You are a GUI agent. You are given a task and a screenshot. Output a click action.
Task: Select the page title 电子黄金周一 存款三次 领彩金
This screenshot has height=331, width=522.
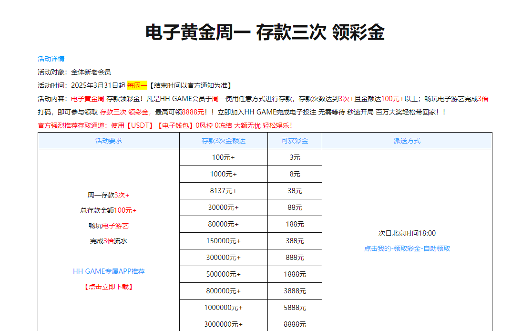pyautogui.click(x=265, y=32)
